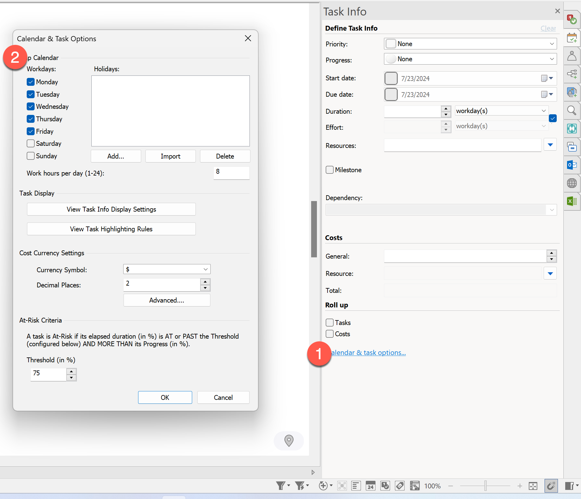Open the image Library sidebar tab
The height and width of the screenshot is (499, 581).
(x=572, y=92)
